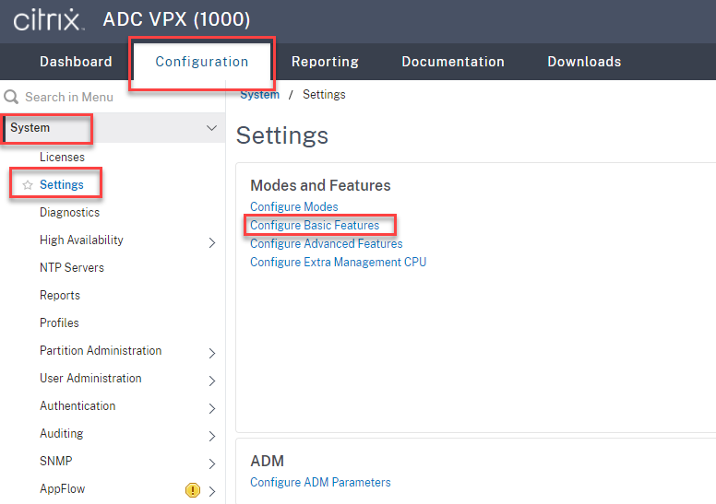The width and height of the screenshot is (716, 504).
Task: Open Configure Modes link
Action: [294, 206]
